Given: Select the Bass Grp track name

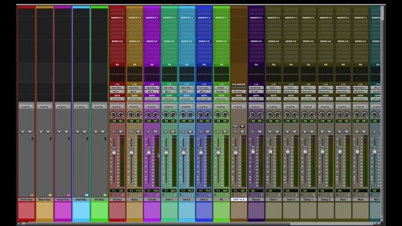Looking at the screenshot, I should pyautogui.click(x=45, y=200).
